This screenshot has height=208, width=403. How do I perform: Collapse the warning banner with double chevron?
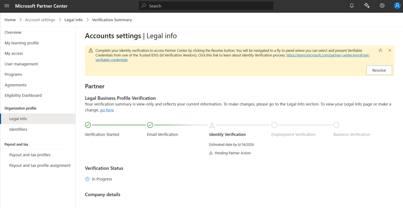381,51
